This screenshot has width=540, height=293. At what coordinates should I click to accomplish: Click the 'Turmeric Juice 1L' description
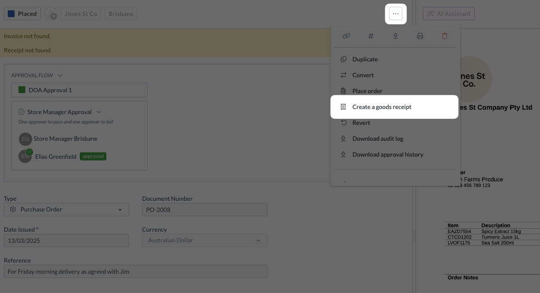coord(500,237)
